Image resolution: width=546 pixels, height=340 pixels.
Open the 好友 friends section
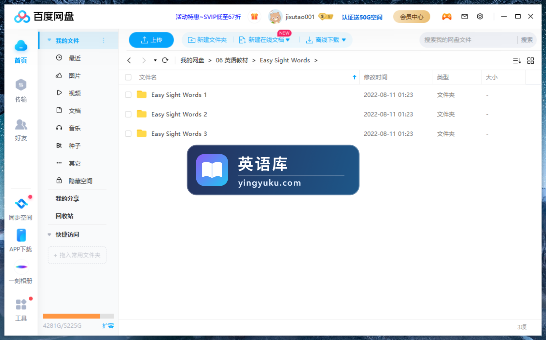(x=21, y=130)
